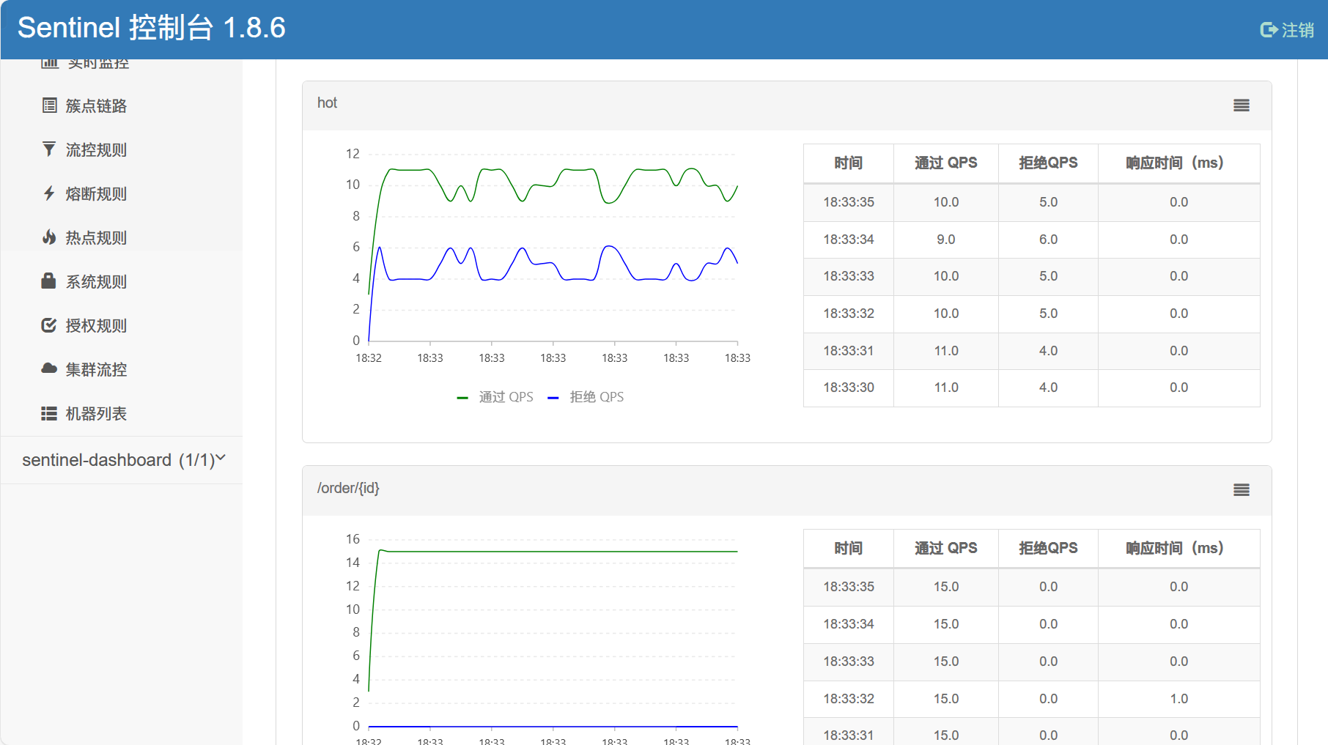This screenshot has width=1328, height=745.
Task: Click the check-square icon beside 授权规则
Action: [49, 325]
